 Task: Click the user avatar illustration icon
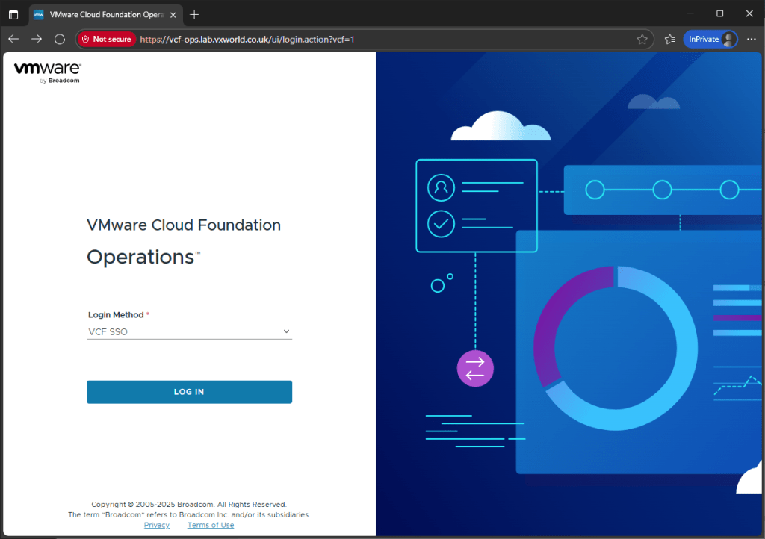[x=441, y=187]
